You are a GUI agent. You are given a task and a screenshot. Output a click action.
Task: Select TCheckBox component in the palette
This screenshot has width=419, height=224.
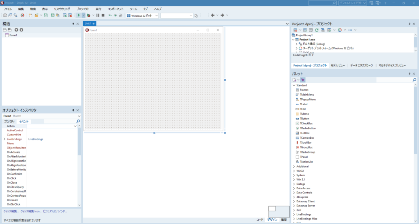coord(306,123)
